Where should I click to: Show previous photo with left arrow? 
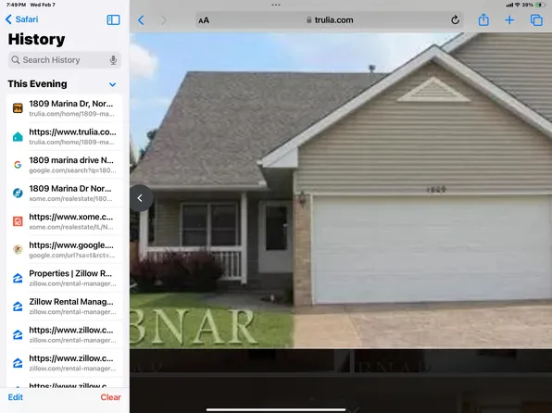141,198
